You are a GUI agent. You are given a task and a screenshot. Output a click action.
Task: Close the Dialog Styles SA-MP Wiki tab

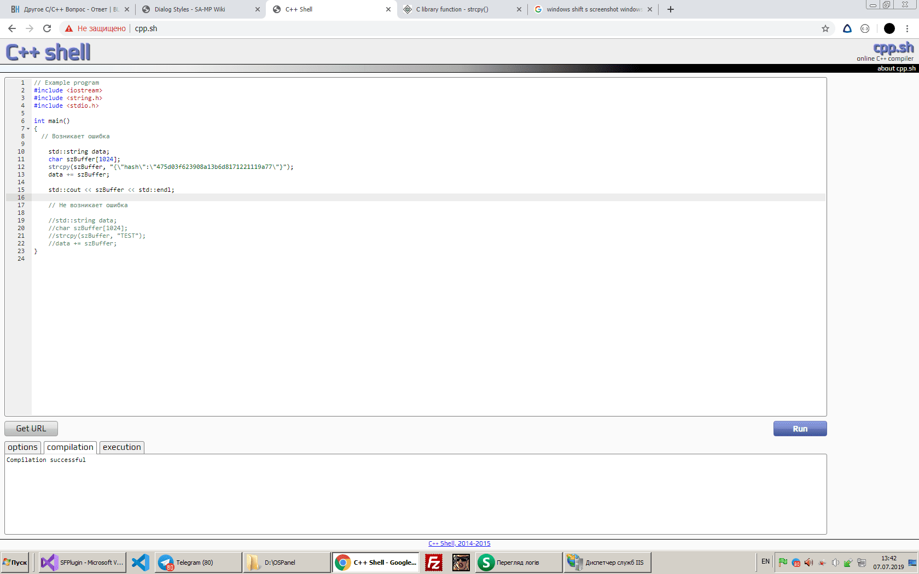[x=258, y=9]
